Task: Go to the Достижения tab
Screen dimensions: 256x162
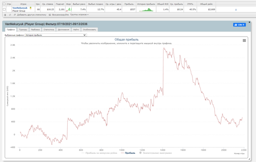Action: 64,30
